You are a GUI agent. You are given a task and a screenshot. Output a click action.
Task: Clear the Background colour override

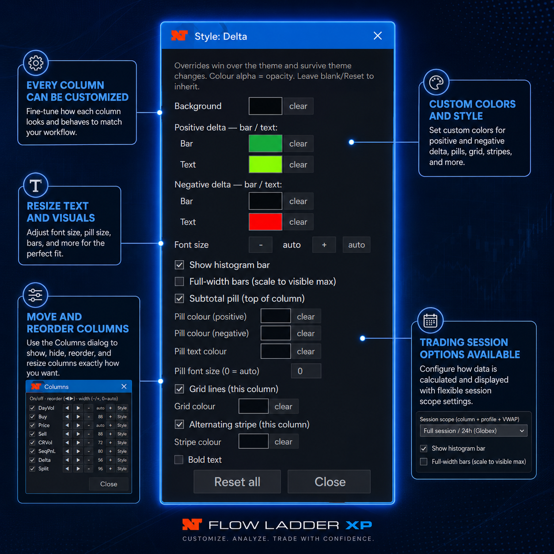coord(298,106)
